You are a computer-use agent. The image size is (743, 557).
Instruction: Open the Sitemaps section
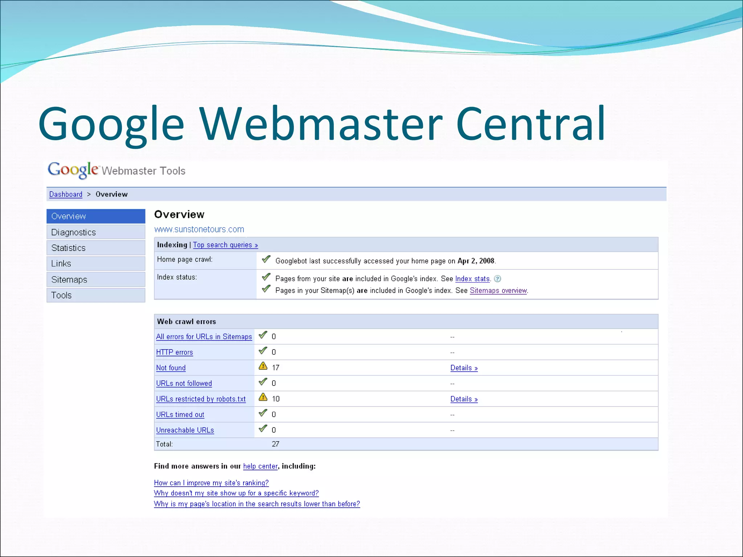point(96,280)
